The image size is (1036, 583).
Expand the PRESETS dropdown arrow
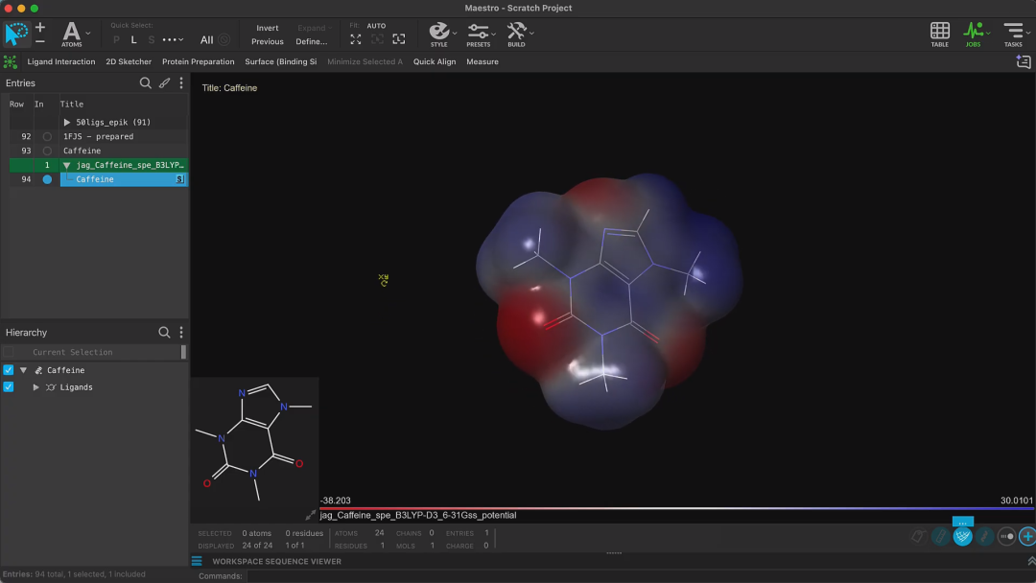(494, 33)
